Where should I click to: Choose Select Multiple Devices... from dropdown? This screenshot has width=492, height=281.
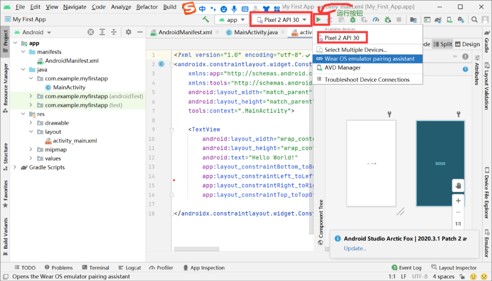(x=368, y=50)
